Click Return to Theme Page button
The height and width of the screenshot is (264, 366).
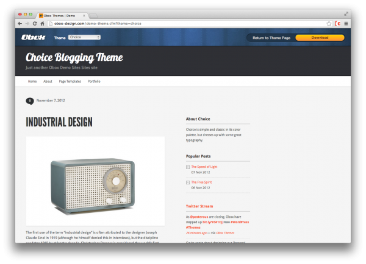(x=271, y=38)
